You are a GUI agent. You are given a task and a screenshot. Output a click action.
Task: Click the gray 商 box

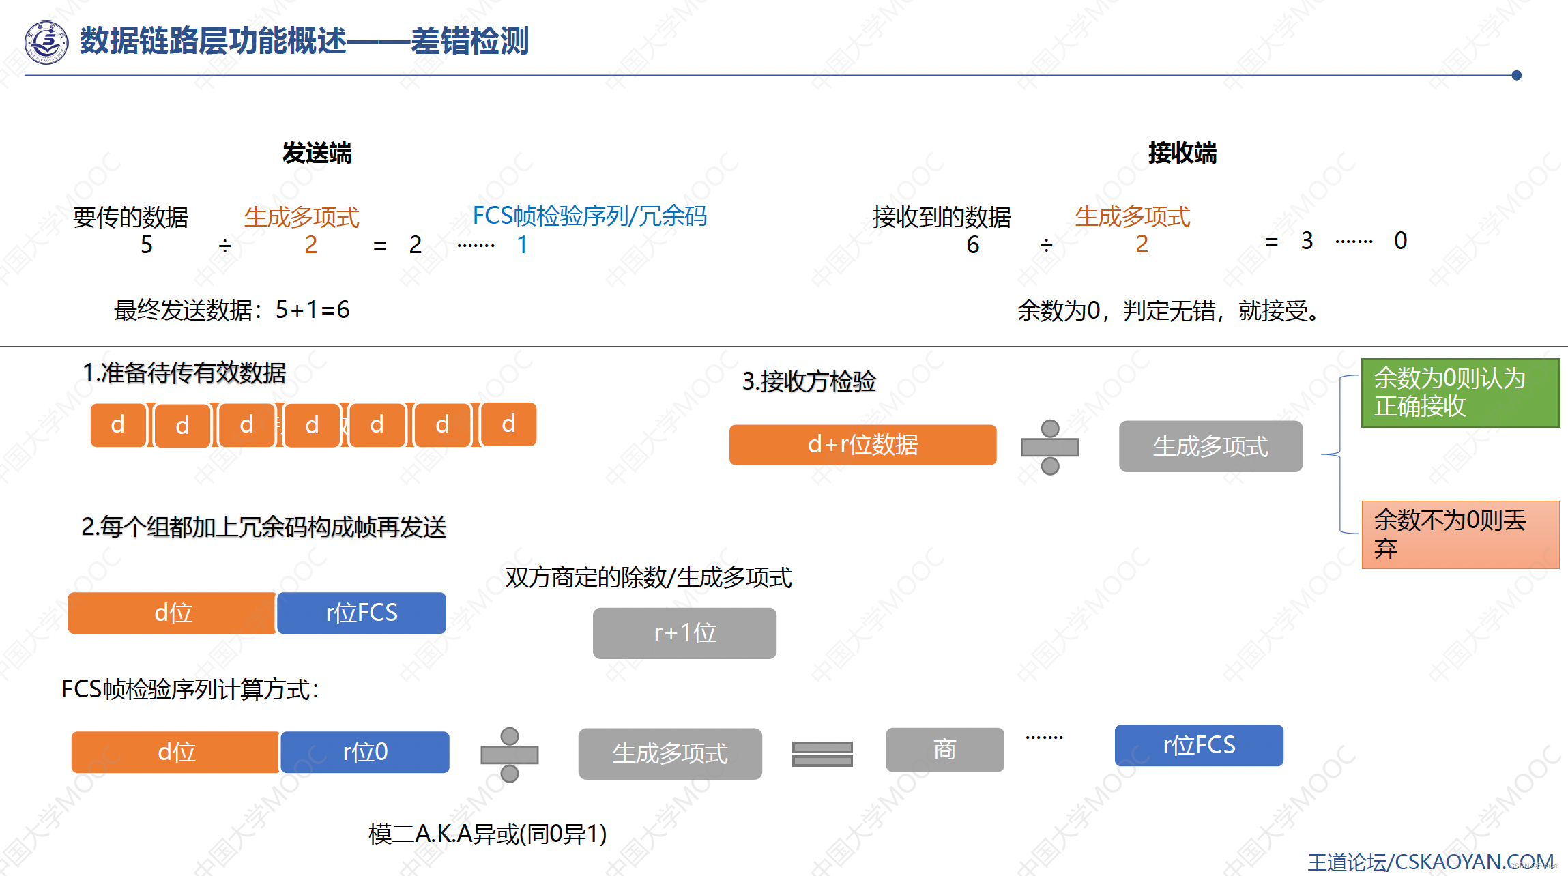coord(945,750)
